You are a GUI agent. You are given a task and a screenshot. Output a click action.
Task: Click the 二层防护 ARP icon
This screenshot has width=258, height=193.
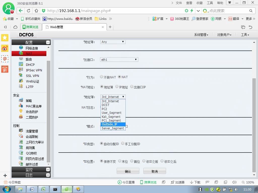coord(21,117)
